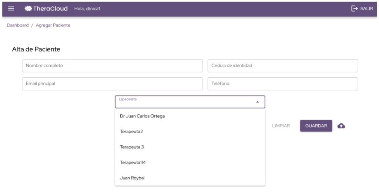Click the Agregar Paciente breadcrumb
This screenshot has height=195, width=379.
tap(53, 25)
